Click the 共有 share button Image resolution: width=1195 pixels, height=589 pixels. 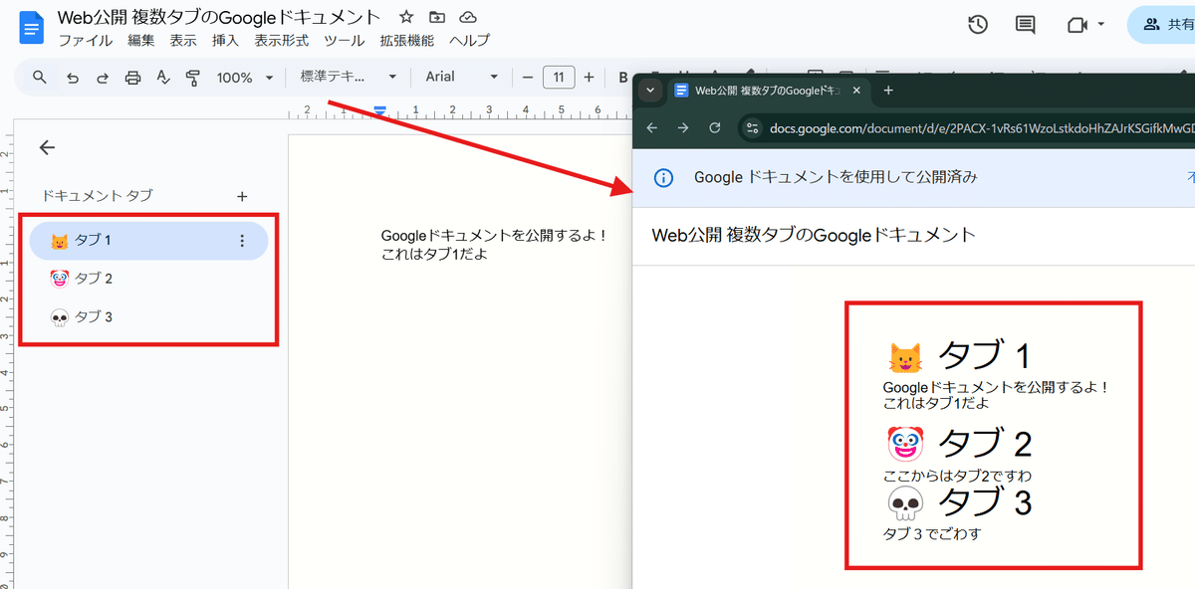[1163, 25]
